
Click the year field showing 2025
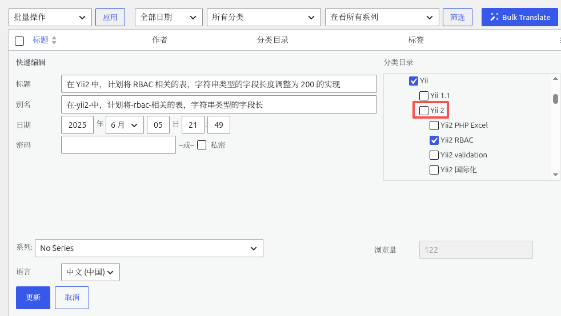(x=77, y=125)
